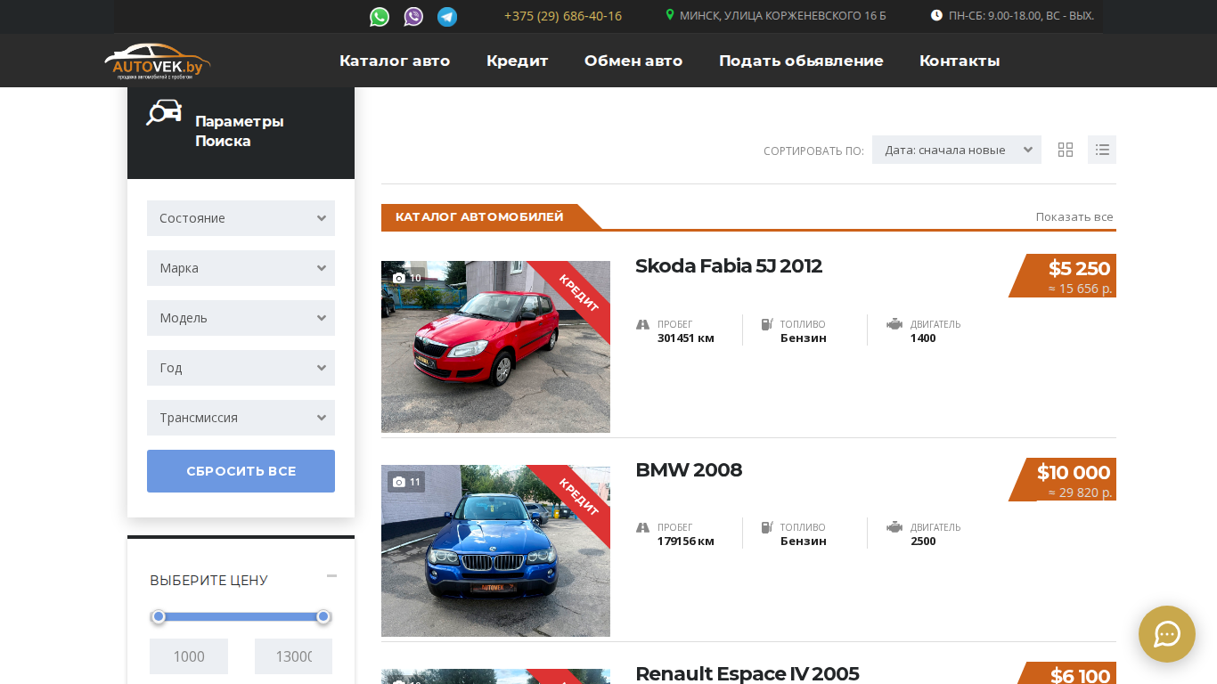Screen dimensions: 1217x684
Task: Click the address Минск, улица Корженевского 16 Б
Action: point(783,16)
